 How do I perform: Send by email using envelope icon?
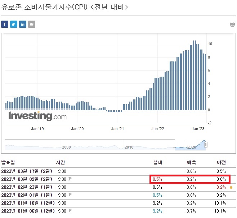pyautogui.click(x=32, y=24)
